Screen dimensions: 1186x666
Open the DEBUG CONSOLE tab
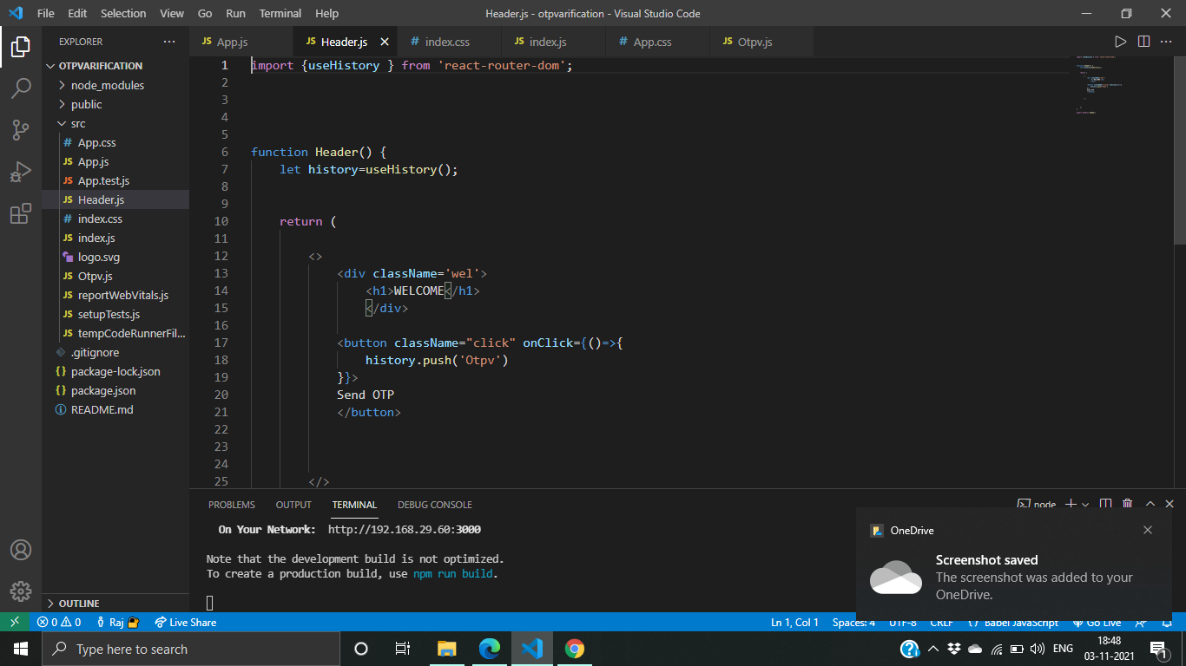(x=434, y=505)
